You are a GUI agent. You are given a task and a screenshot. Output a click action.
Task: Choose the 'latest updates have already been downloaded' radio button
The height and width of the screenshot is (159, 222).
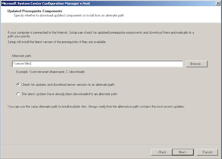pos(18,94)
